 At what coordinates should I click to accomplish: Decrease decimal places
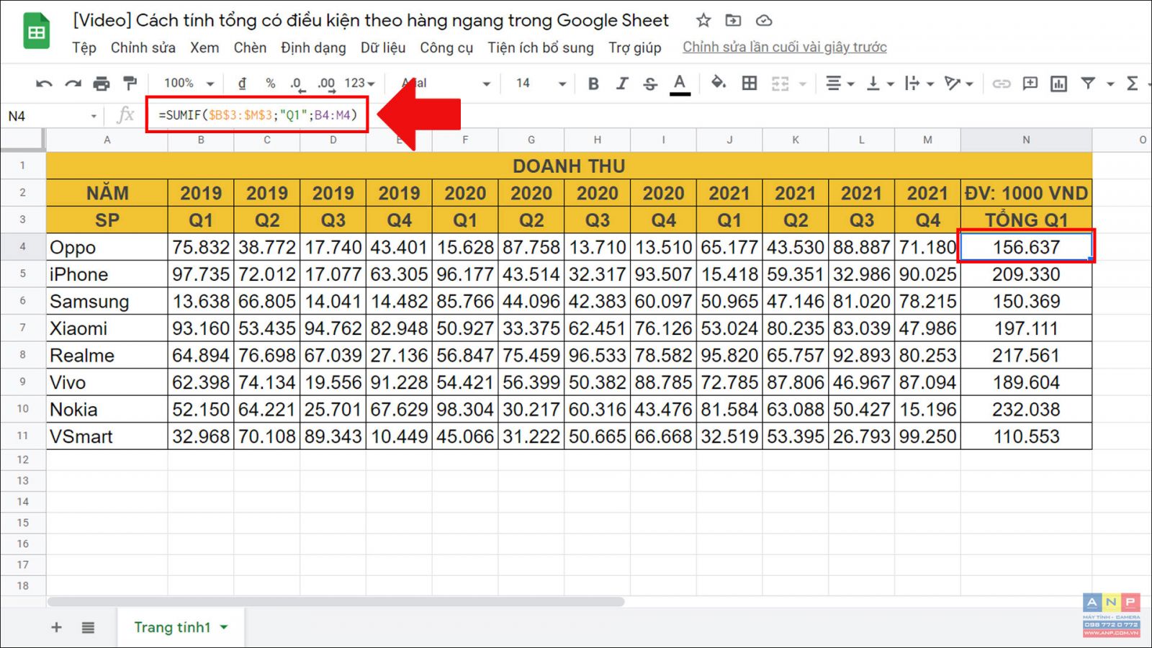[x=297, y=84]
